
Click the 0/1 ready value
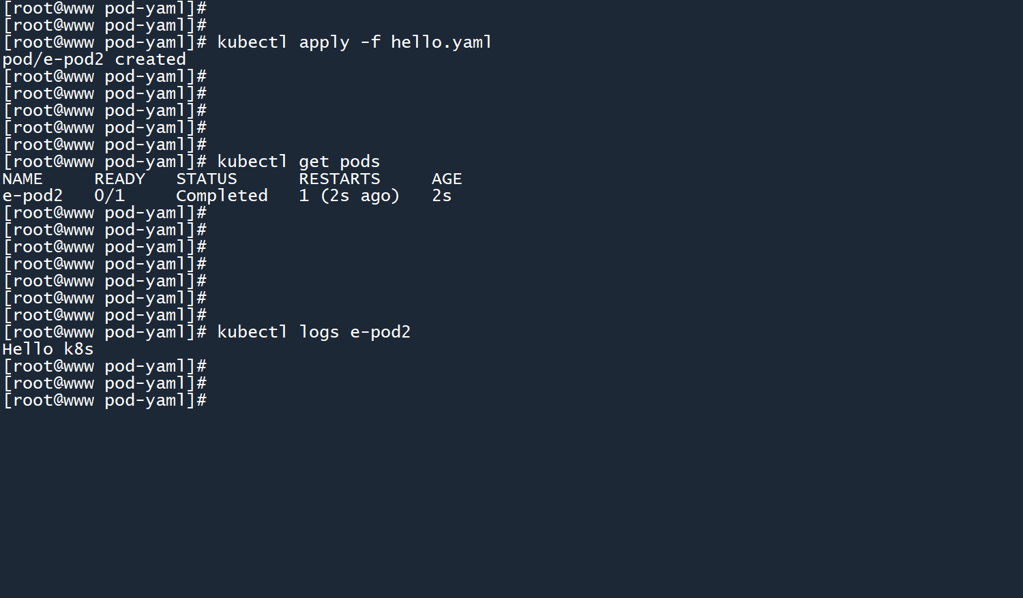tap(110, 196)
